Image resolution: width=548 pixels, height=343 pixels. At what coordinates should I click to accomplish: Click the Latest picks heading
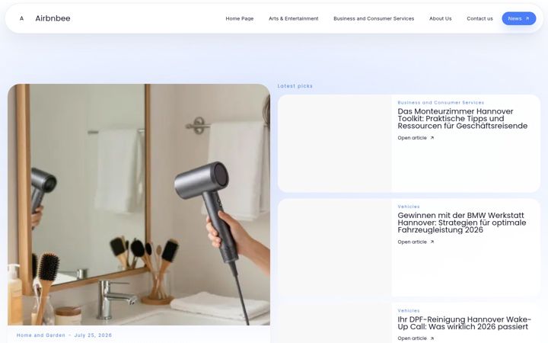click(x=295, y=86)
